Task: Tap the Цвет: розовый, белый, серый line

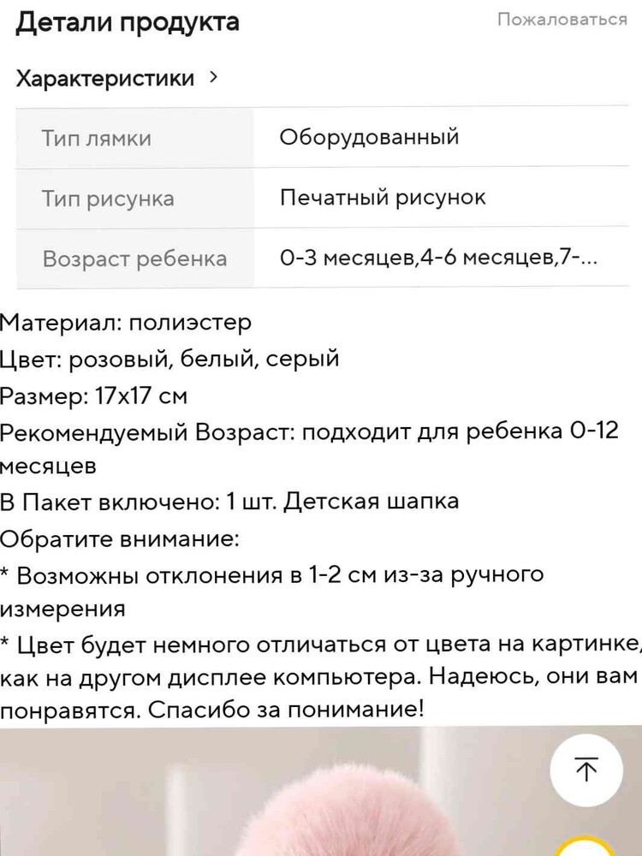Action: tap(170, 359)
